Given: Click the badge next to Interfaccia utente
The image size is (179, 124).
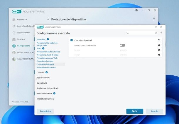Looking at the screenshot, I should tap(54, 93).
